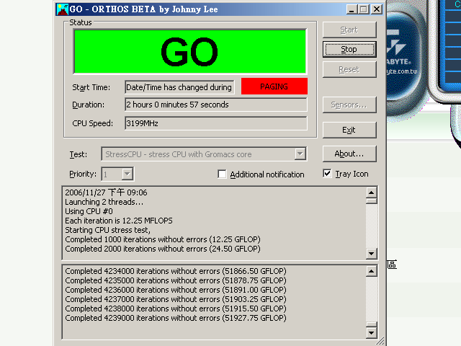Click the upper log scroll-down arrow
The height and width of the screenshot is (346, 461).
coord(372,253)
